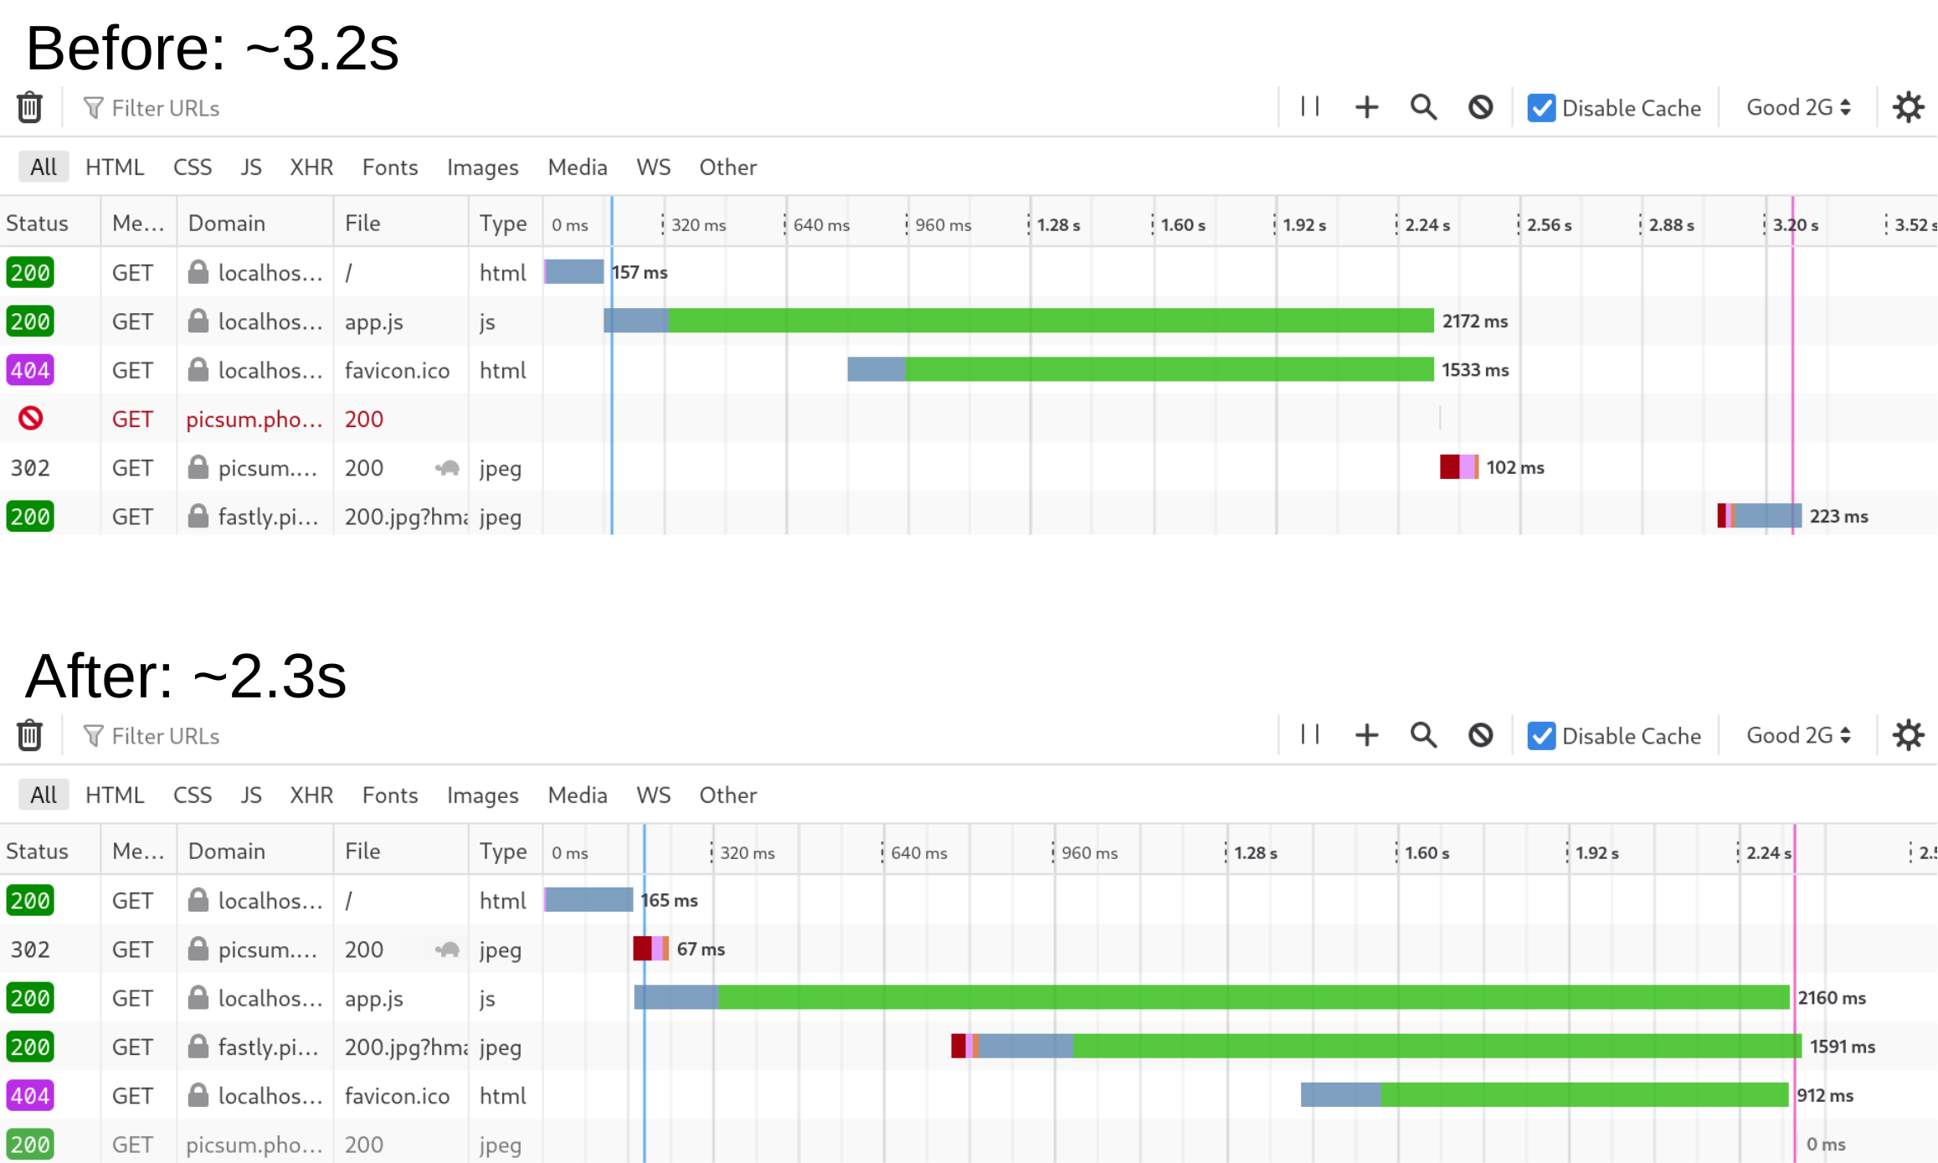The width and height of the screenshot is (1938, 1163).
Task: Click the lock icon on the After favicon.ico row
Action: click(x=198, y=1095)
